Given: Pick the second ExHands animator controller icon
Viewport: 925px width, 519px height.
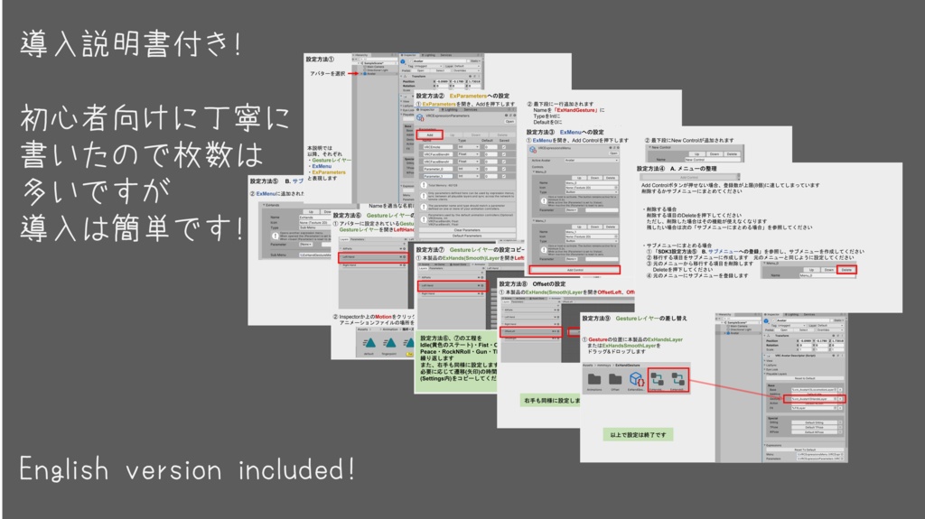Looking at the screenshot, I should [677, 379].
